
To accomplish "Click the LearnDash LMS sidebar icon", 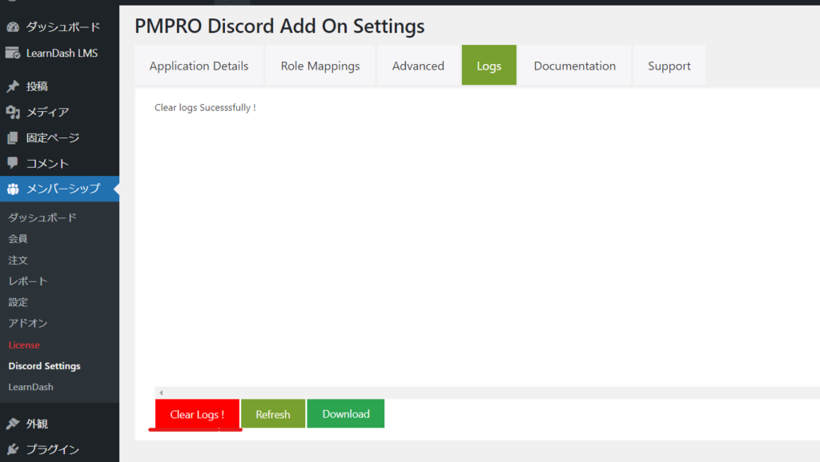I will point(13,53).
